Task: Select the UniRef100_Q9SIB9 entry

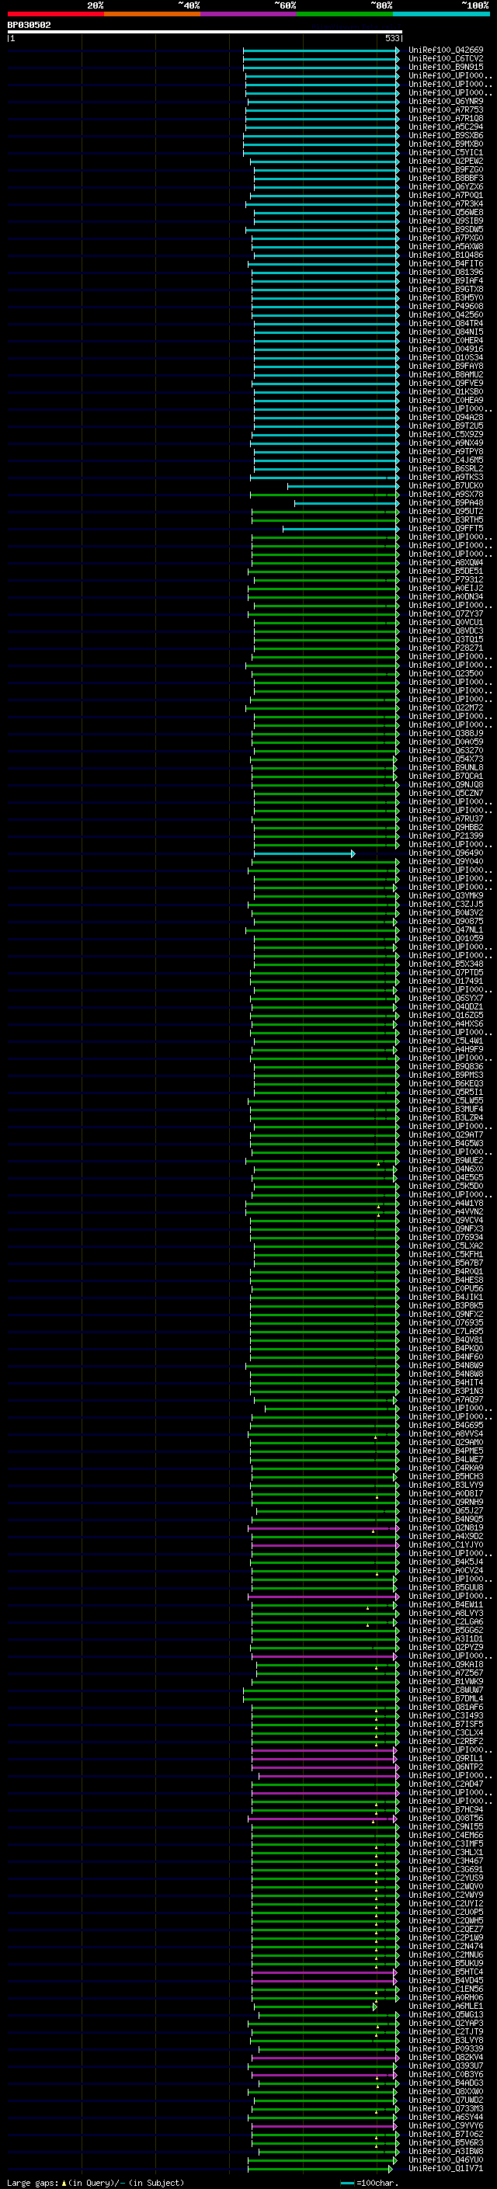Action: click(x=446, y=221)
